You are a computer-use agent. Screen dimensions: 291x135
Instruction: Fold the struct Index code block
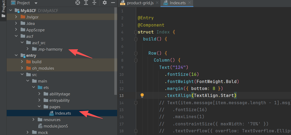(x=136, y=32)
